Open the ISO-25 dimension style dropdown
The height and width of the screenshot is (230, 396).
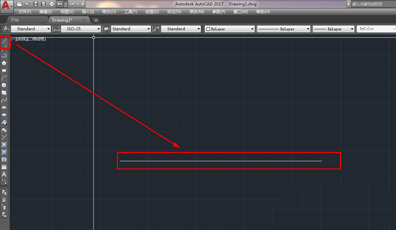81,29
